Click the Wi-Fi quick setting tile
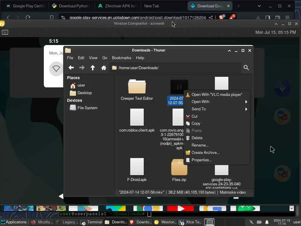301x226 pixels. point(56,69)
